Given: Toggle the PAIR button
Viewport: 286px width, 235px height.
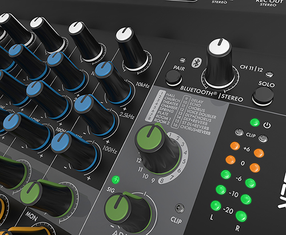Looking at the screenshot, I should pos(173,78).
